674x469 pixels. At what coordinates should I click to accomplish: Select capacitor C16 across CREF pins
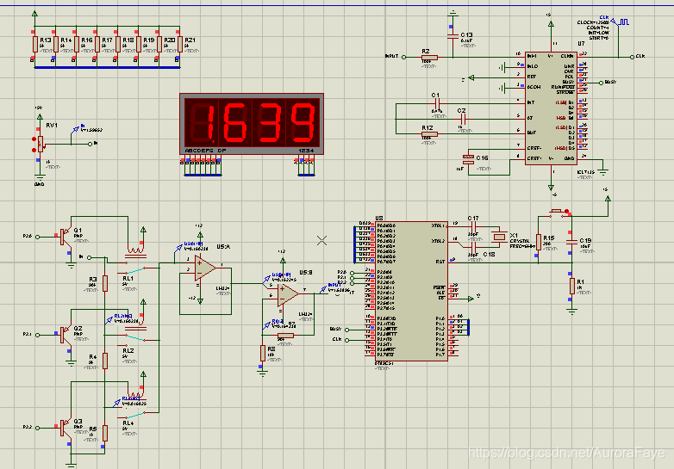468,159
